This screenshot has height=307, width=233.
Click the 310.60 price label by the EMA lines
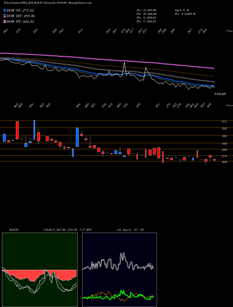tap(220, 94)
